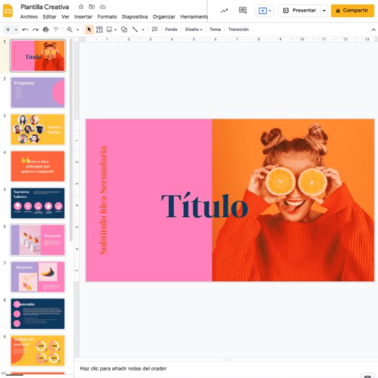This screenshot has height=378, width=378.
Task: Click the orange photo on the slide
Action: coord(293,200)
